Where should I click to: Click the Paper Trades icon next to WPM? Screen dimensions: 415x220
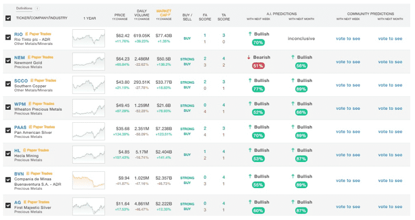30,104
